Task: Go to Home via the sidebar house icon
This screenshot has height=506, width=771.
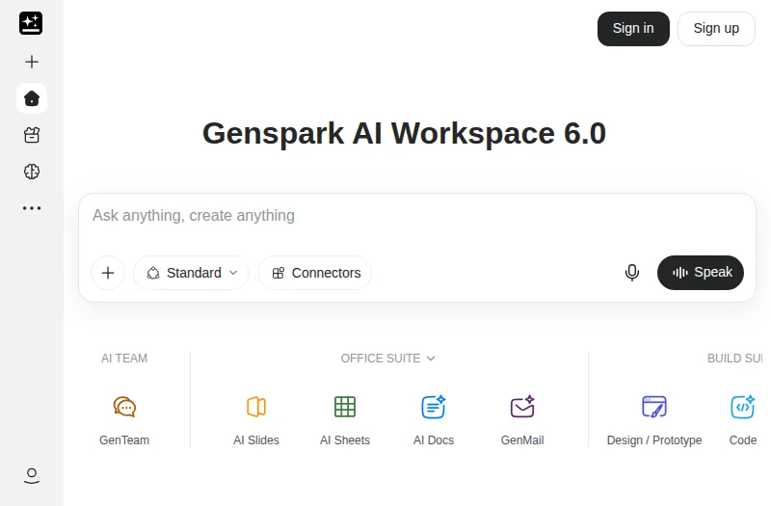Action: point(32,98)
